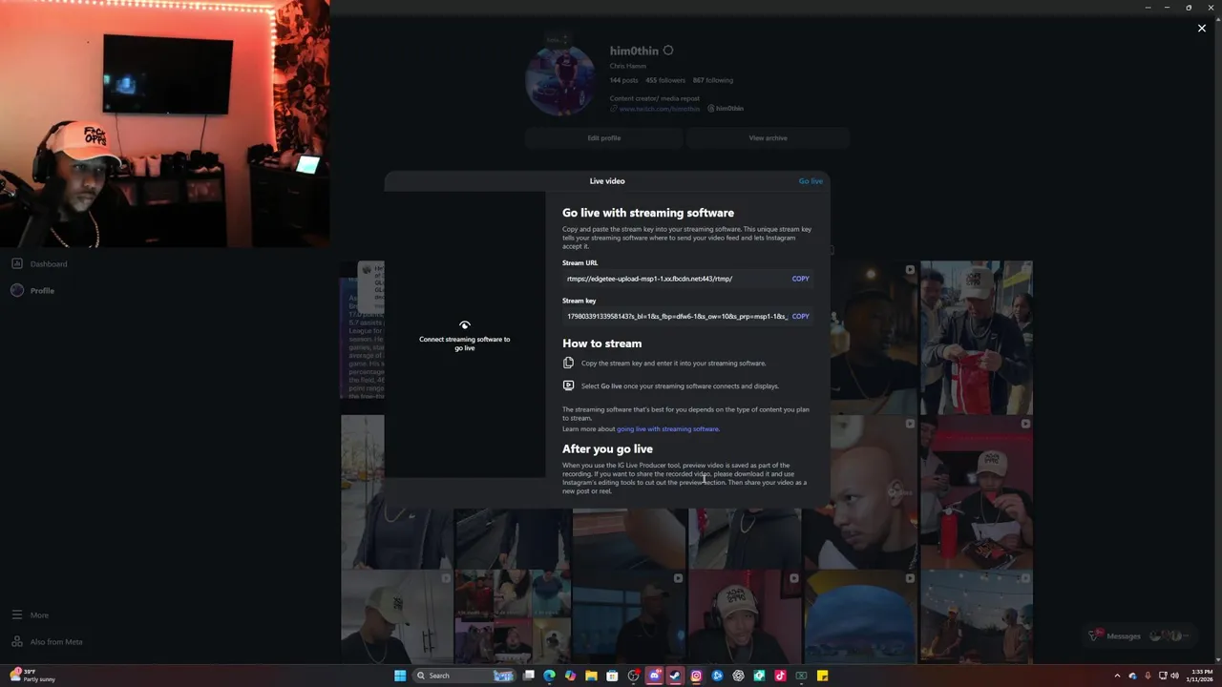1222x687 pixels.
Task: Open the 455 followers list
Action: 665,80
